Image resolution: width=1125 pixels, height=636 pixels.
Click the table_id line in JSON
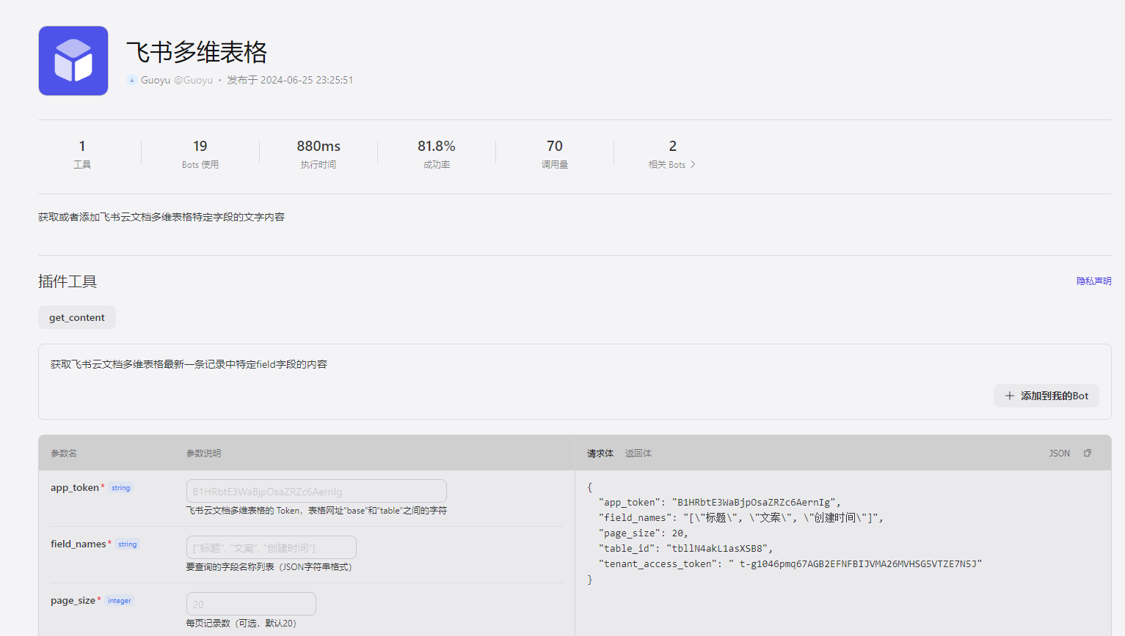pos(686,548)
